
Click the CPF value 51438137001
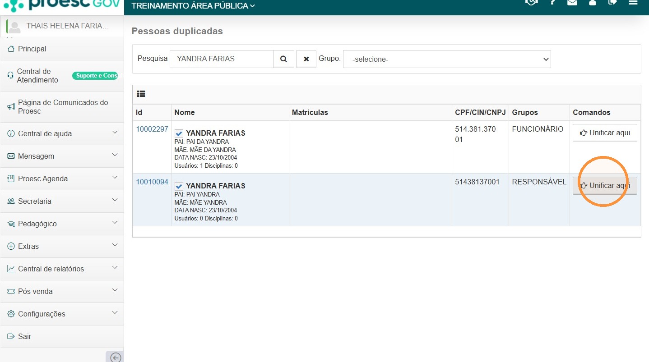(x=477, y=182)
